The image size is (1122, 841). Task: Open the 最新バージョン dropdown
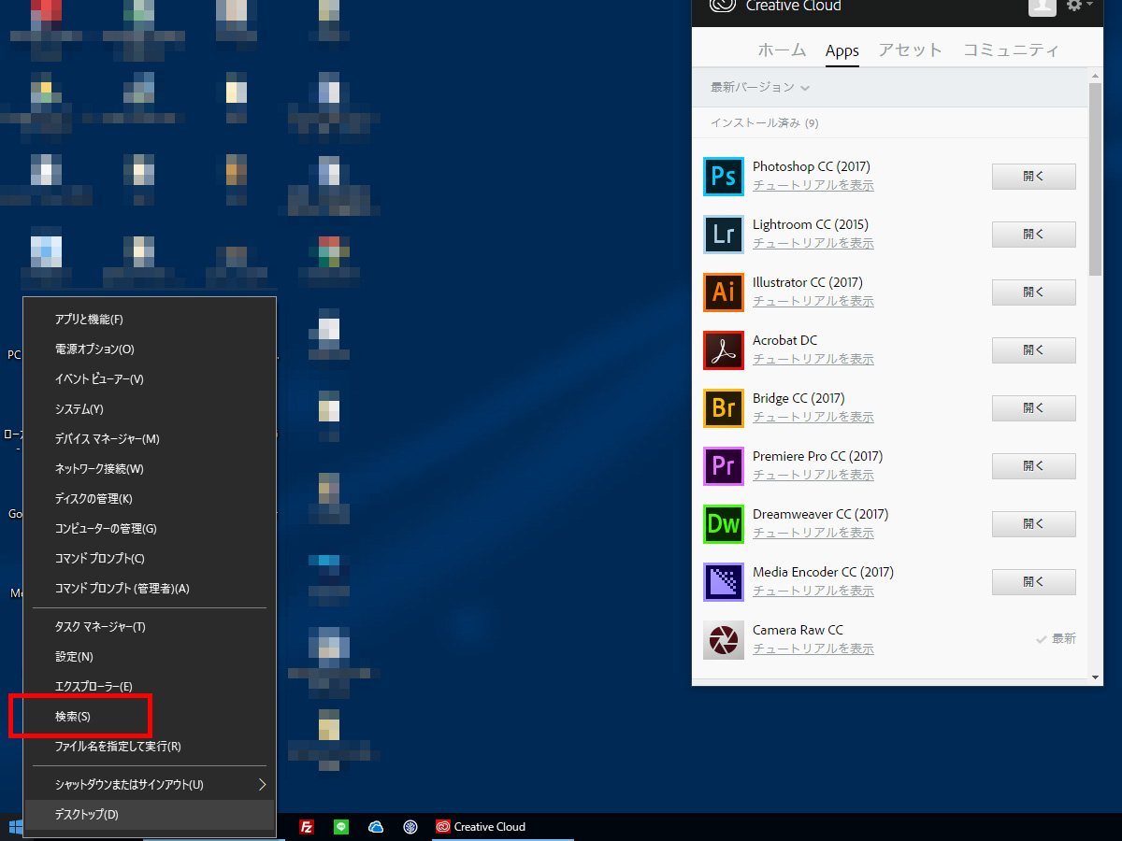[758, 86]
